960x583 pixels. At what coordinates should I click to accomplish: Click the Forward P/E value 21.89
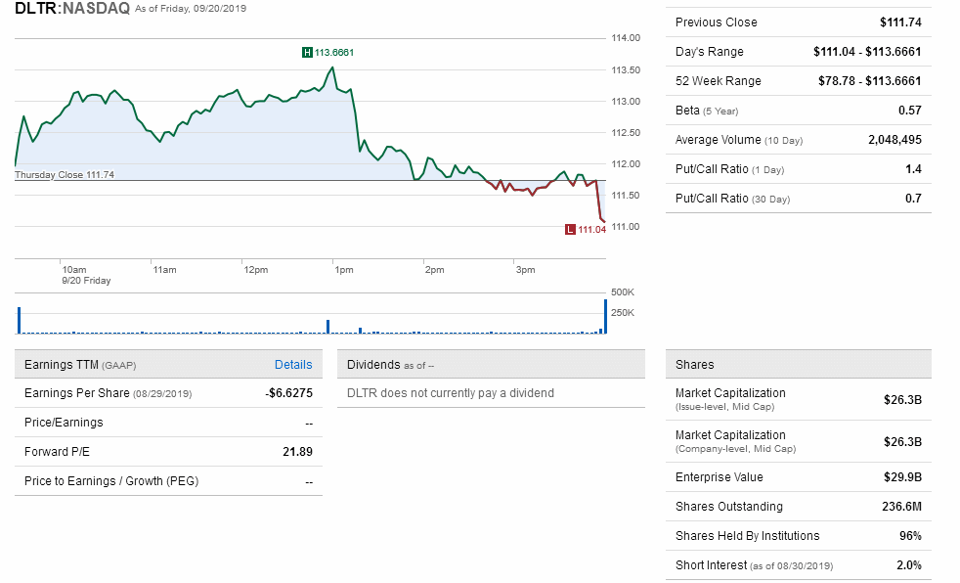click(x=297, y=452)
